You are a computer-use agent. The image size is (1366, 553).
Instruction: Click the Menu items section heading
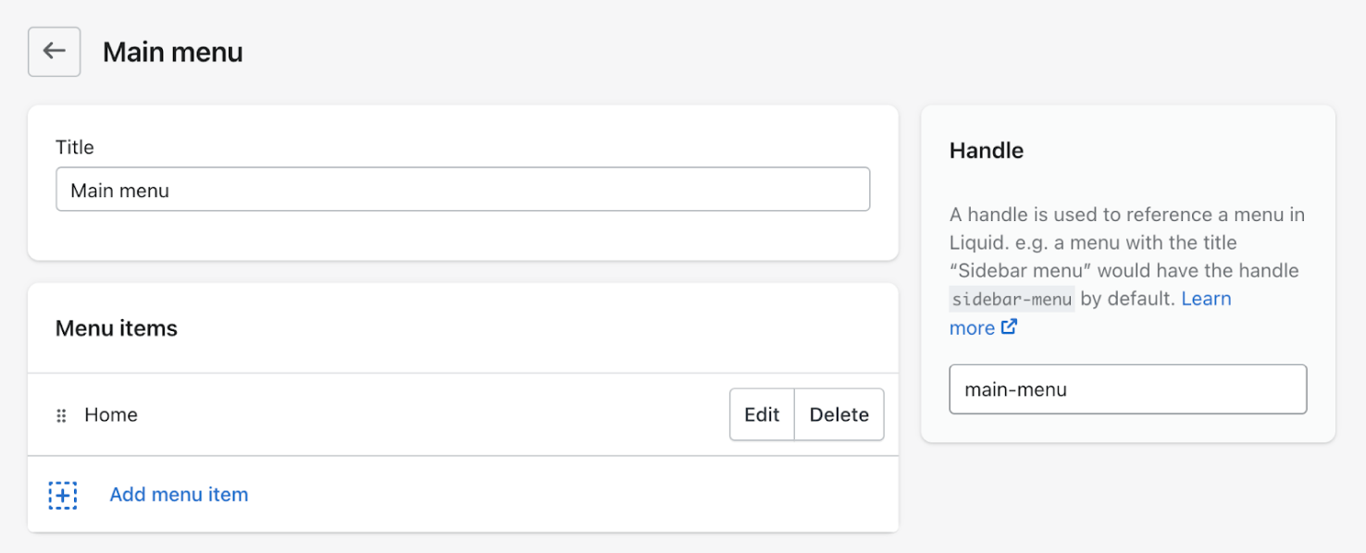pyautogui.click(x=118, y=328)
